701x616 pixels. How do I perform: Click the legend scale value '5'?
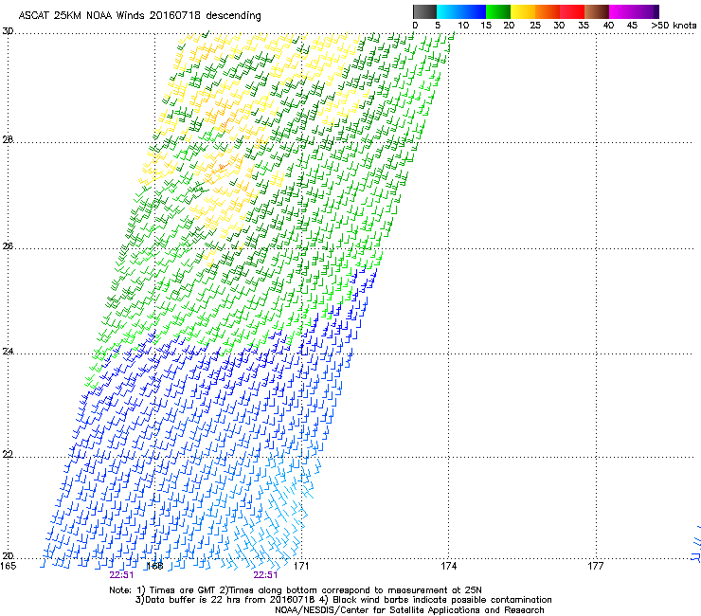tap(438, 26)
